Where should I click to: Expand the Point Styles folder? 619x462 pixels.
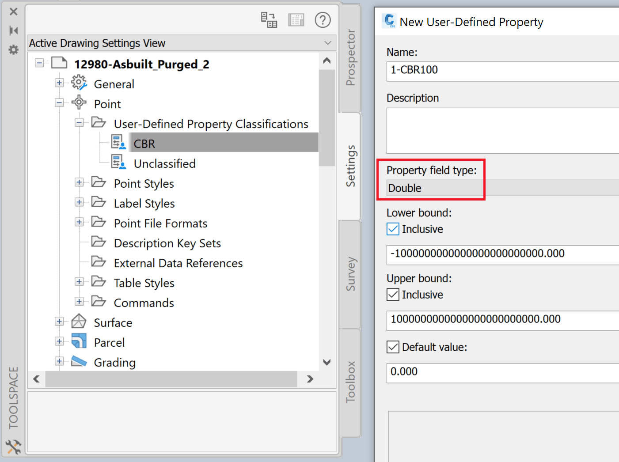pos(79,182)
